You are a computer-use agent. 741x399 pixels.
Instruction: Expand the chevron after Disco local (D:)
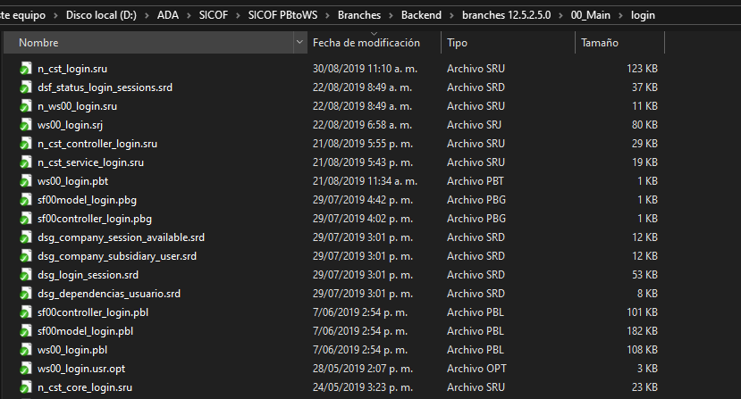point(147,15)
